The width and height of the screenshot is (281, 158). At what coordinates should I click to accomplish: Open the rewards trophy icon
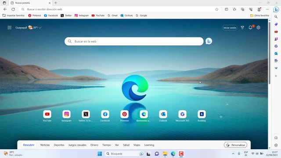(x=242, y=28)
